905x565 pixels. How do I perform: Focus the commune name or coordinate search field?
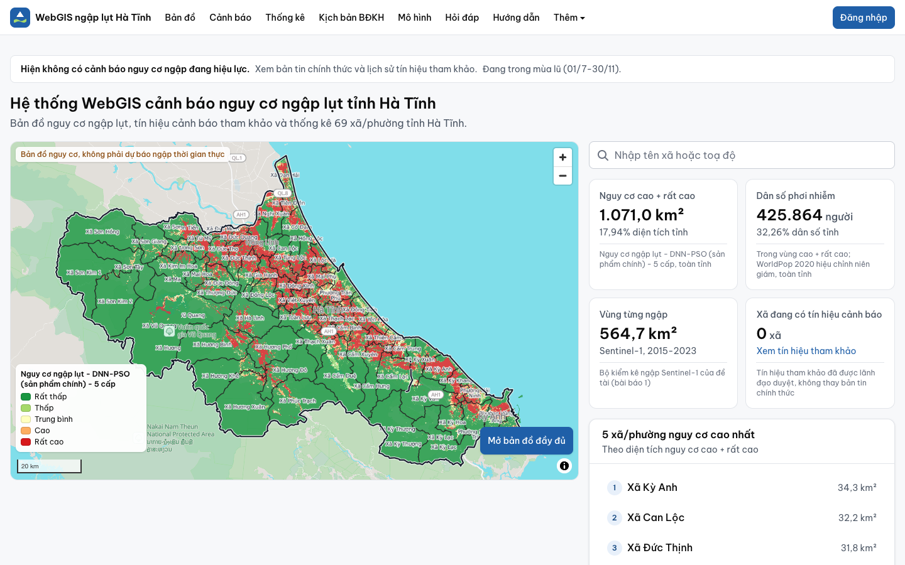coord(742,155)
